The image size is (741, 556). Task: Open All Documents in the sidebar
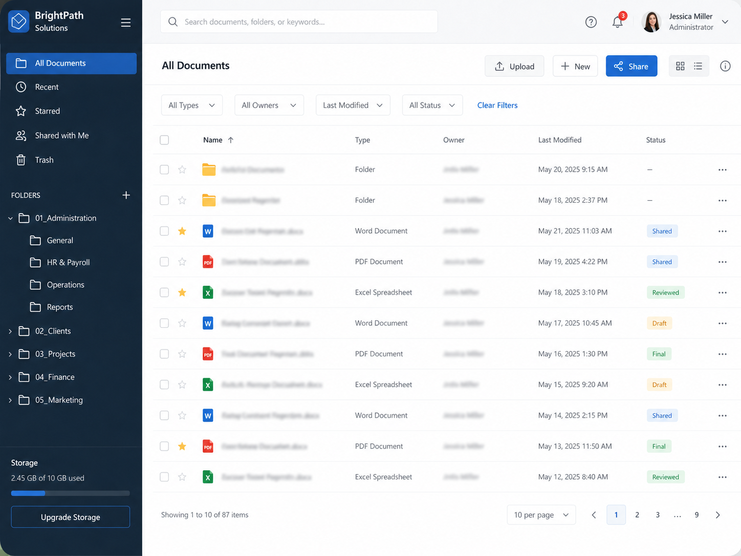tap(72, 63)
